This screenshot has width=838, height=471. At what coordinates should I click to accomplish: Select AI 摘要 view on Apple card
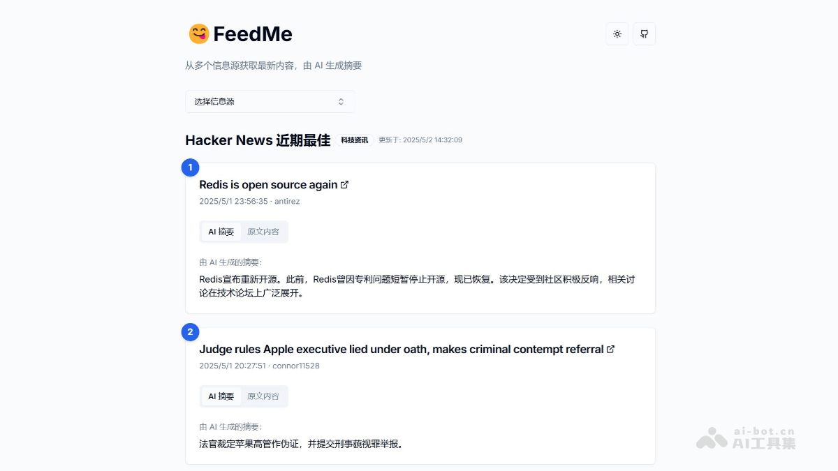pyautogui.click(x=221, y=396)
